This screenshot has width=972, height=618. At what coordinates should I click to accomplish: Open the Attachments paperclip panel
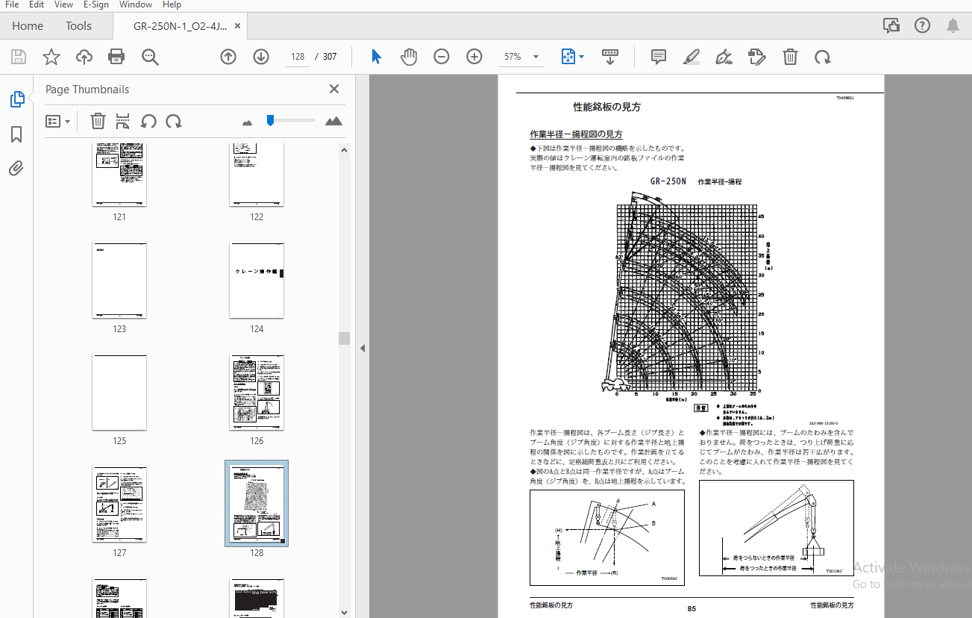coord(16,168)
